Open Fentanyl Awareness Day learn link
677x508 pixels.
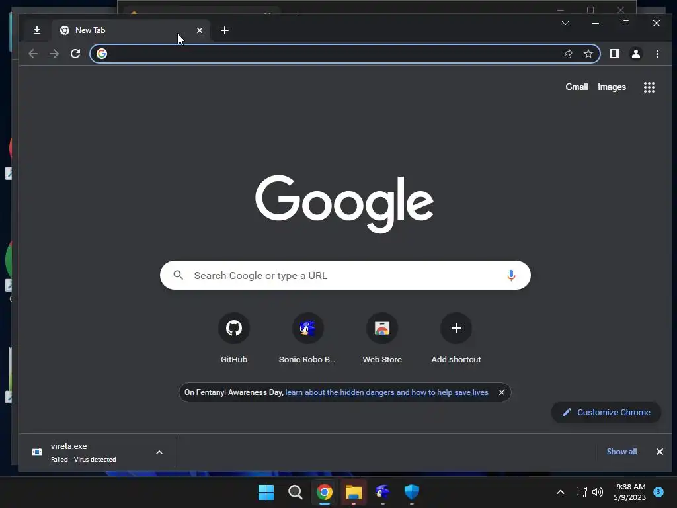(386, 392)
